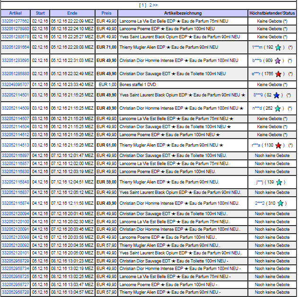Open item number 332052120091
The width and height of the screenshot is (299, 297).
tap(16, 229)
